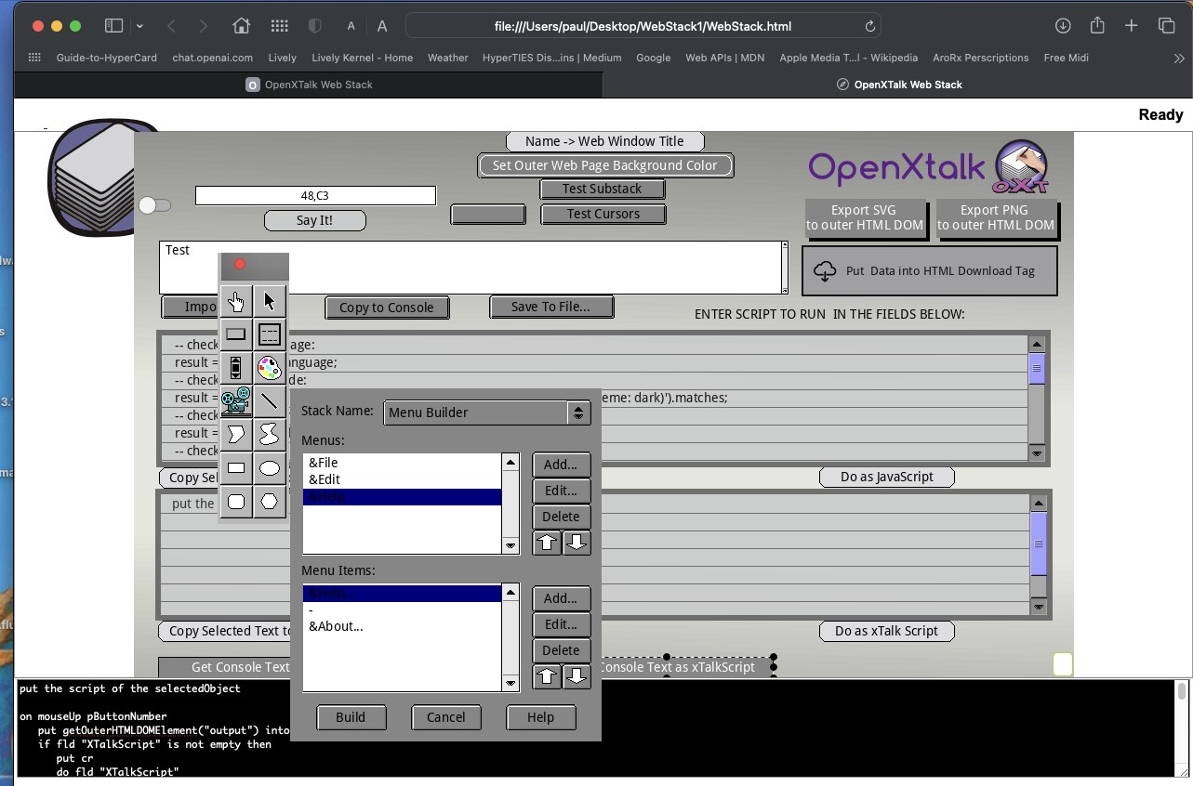
Task: Select the Player film-projector tool
Action: pyautogui.click(x=236, y=401)
